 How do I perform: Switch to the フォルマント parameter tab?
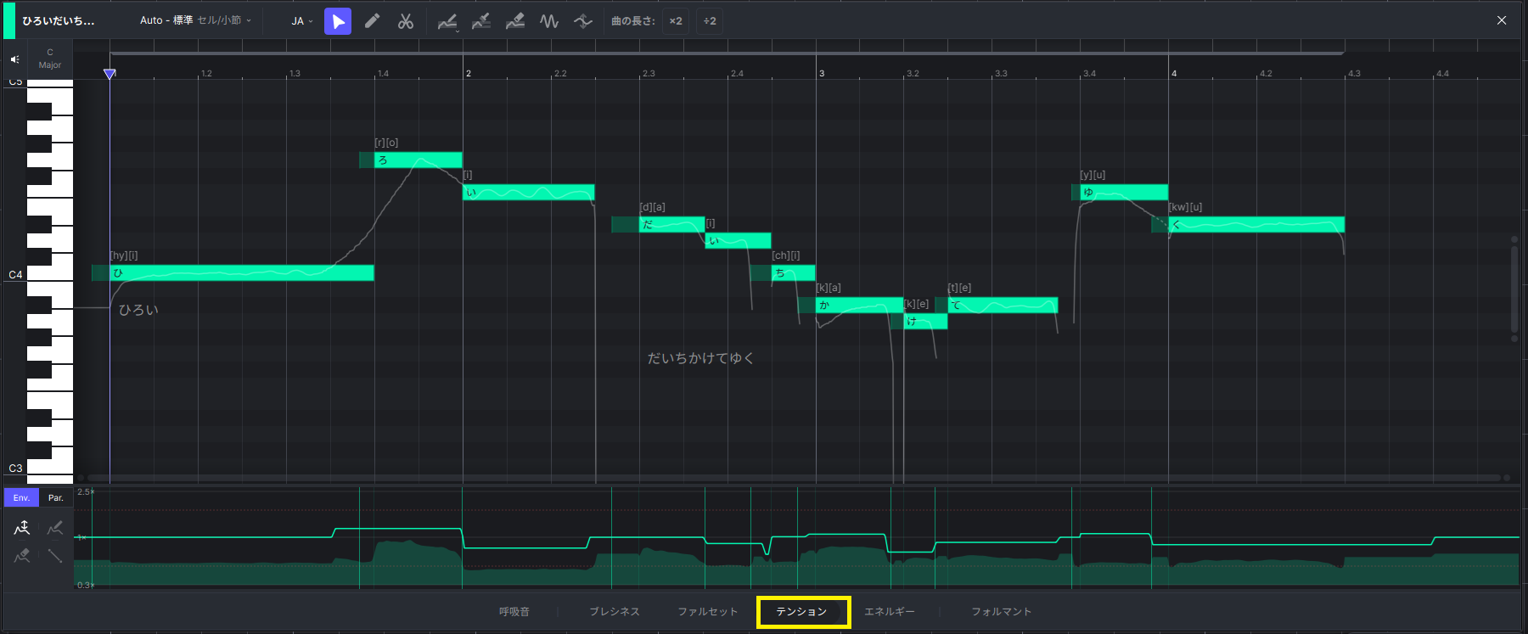1001,612
